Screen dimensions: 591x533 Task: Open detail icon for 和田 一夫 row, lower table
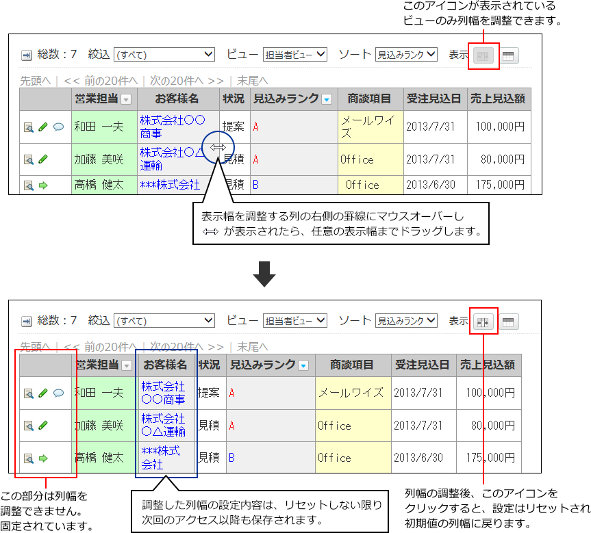pos(29,393)
